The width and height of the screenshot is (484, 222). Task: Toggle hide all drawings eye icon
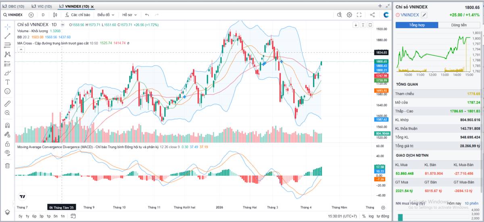pyautogui.click(x=7, y=153)
